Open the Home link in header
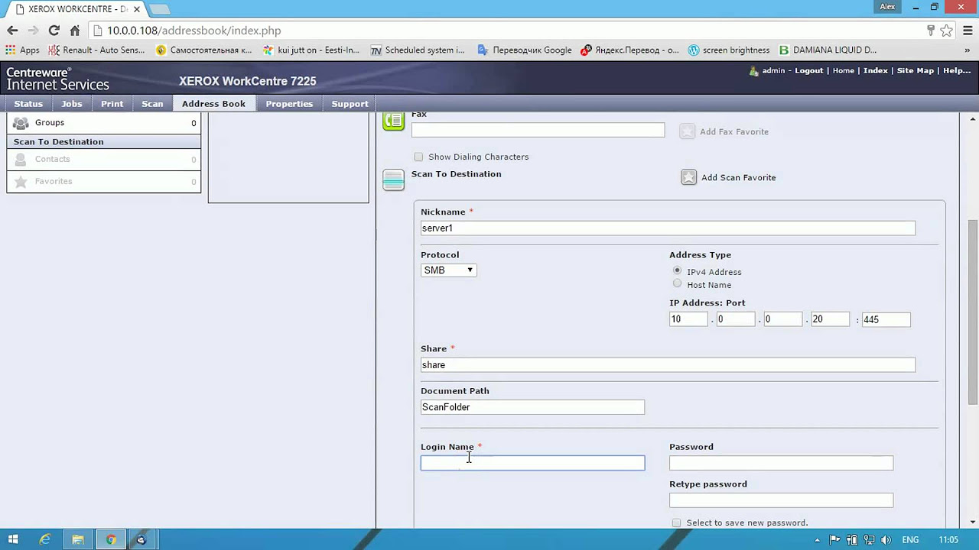This screenshot has width=979, height=550. (x=843, y=70)
